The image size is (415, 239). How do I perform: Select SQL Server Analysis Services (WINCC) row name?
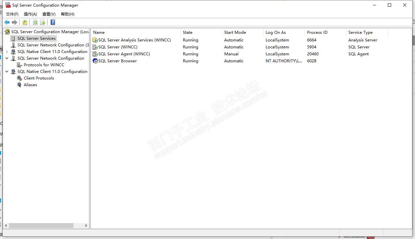134,40
